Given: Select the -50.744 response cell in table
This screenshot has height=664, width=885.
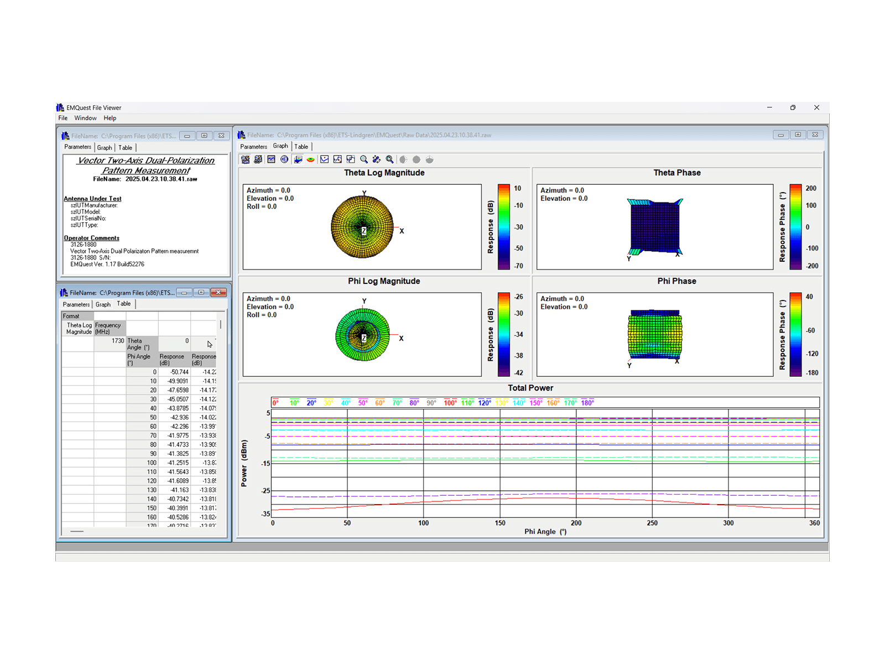Looking at the screenshot, I should pos(175,372).
